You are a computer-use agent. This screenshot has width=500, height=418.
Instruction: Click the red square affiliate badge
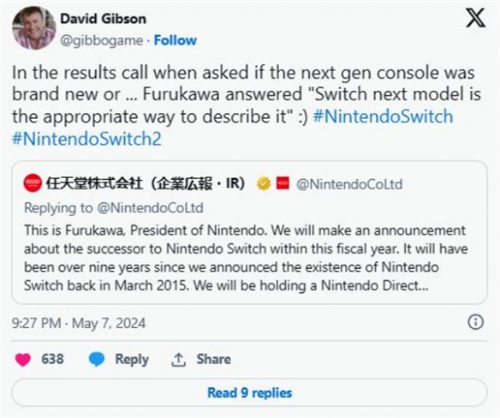[283, 183]
